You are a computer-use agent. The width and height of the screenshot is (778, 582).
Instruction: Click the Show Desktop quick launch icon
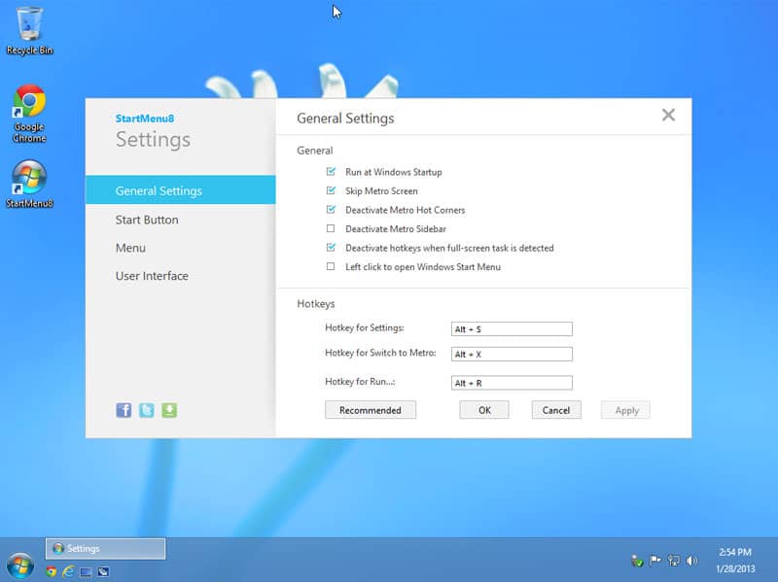pos(86,572)
